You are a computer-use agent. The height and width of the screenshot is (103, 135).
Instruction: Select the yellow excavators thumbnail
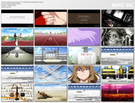[x=117, y=74]
